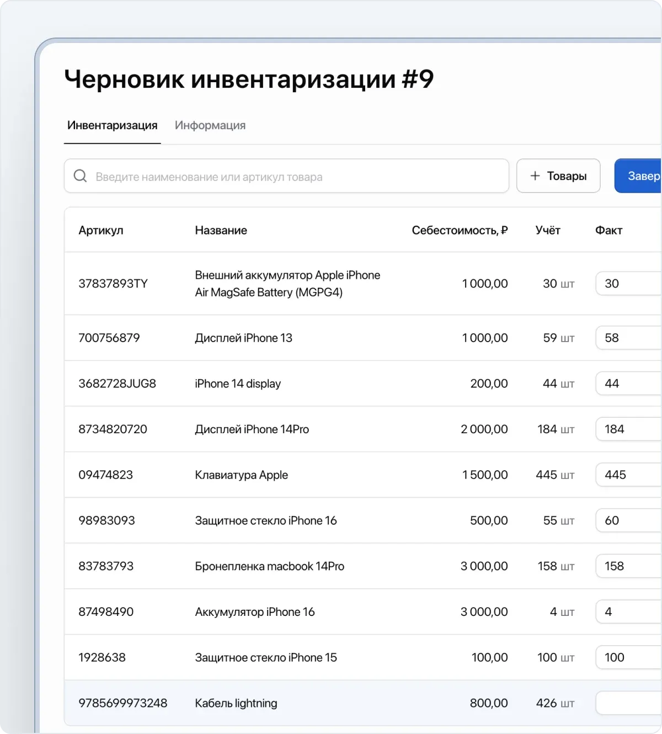This screenshot has width=662, height=734.
Task: Edit Факт field for Дисплей iPhone 13
Action: [629, 338]
